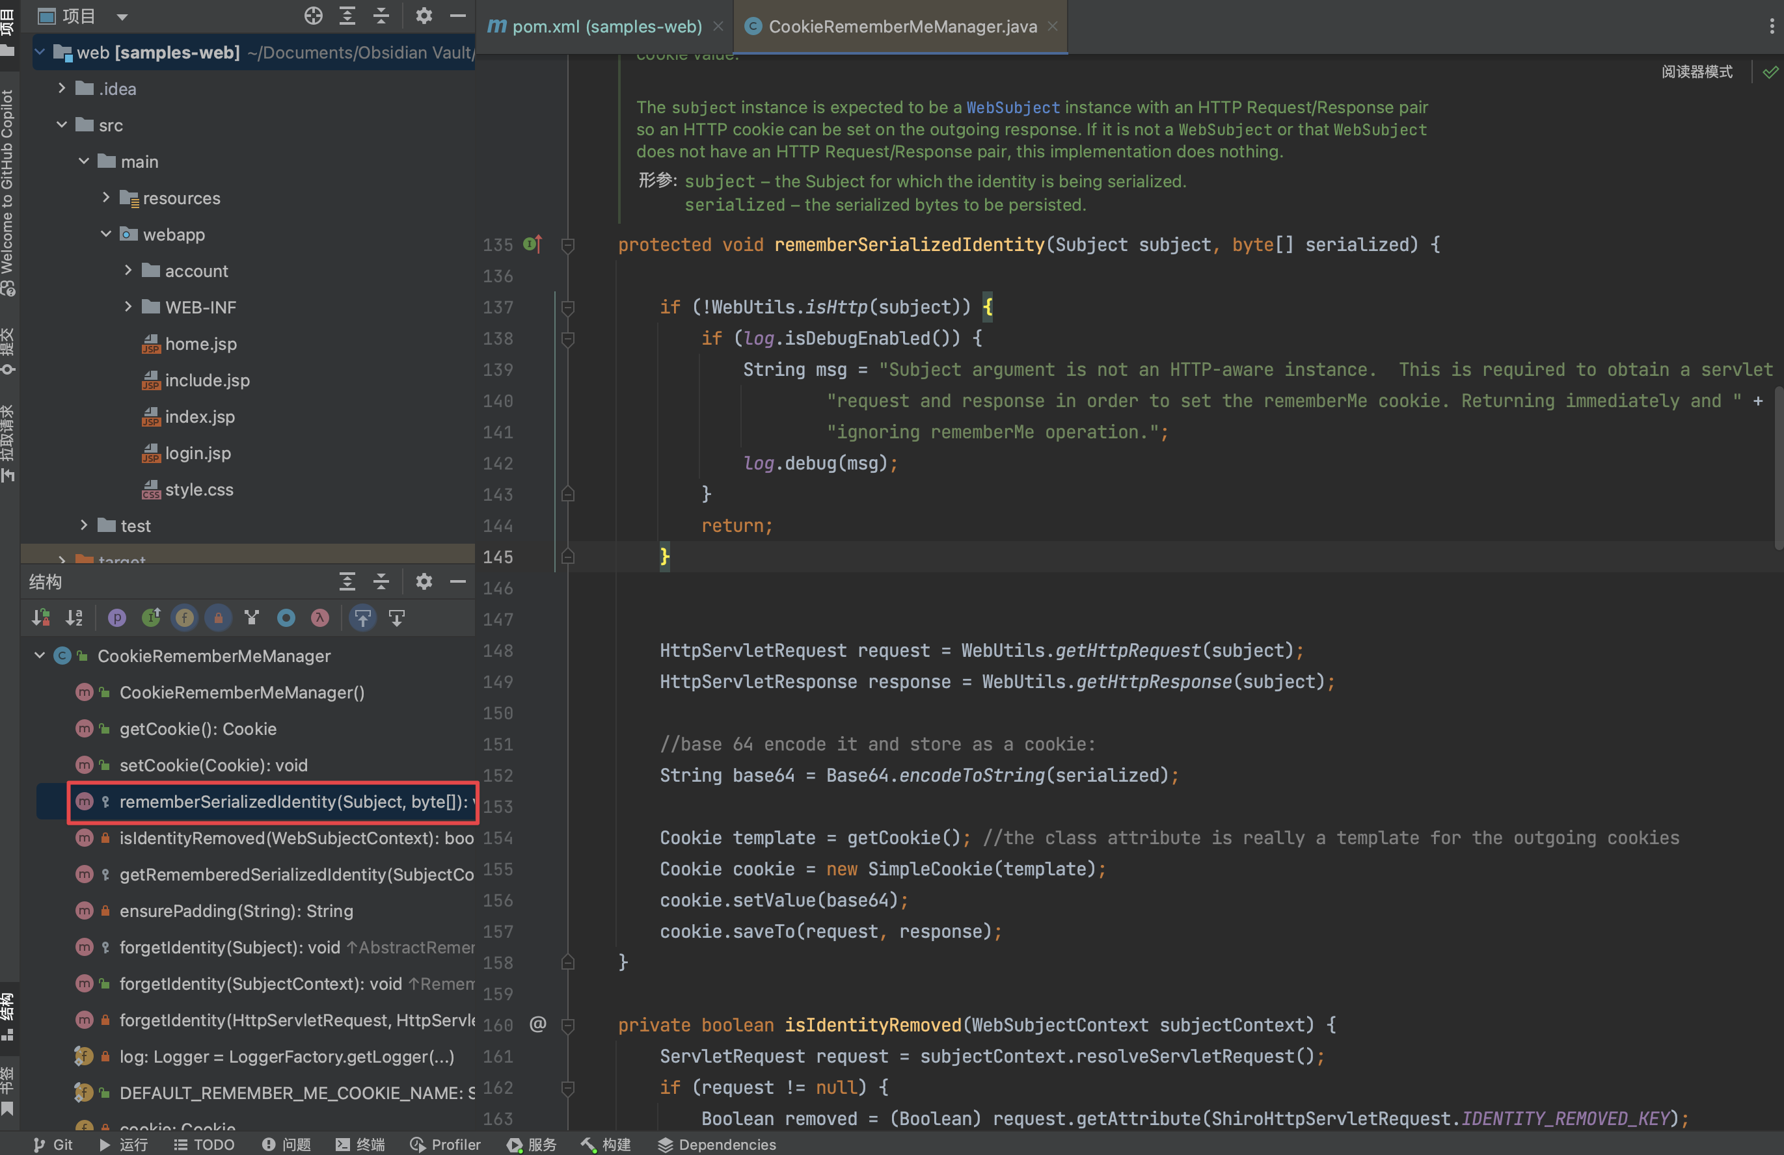1784x1155 pixels.
Task: Hide the 结构 panel
Action: point(458,581)
